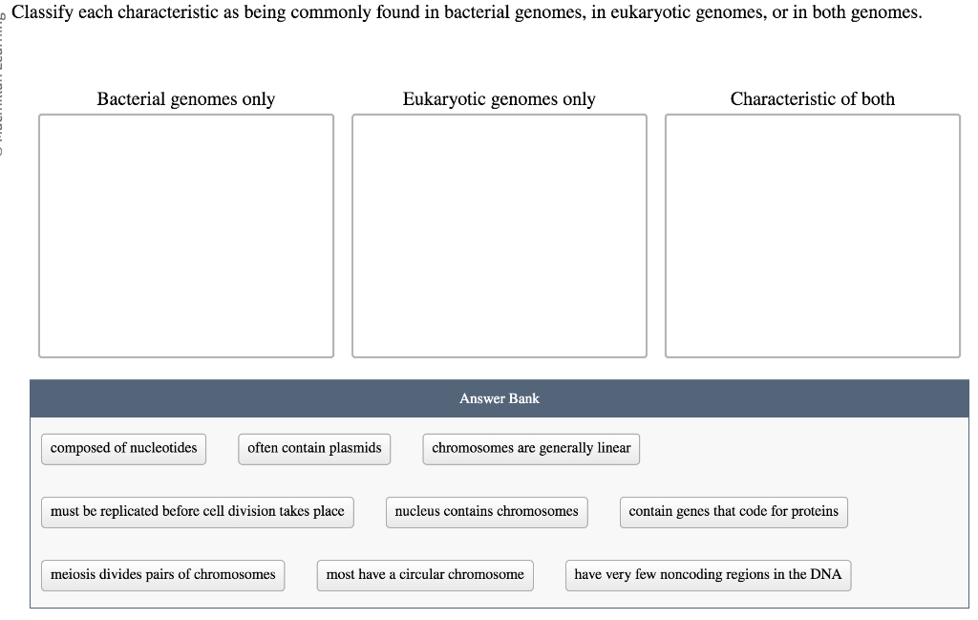Click the 'Eukaryotic genomes only' column heading

tap(499, 98)
